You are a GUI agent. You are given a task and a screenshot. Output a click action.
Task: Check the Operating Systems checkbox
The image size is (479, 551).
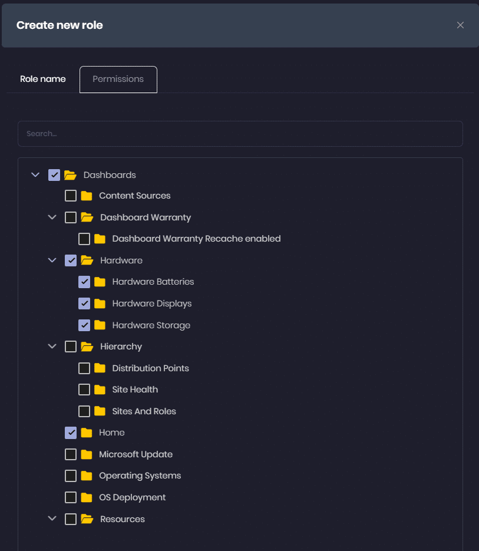click(x=71, y=476)
